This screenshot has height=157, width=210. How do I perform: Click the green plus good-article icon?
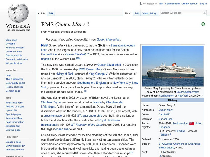tap(203, 24)
